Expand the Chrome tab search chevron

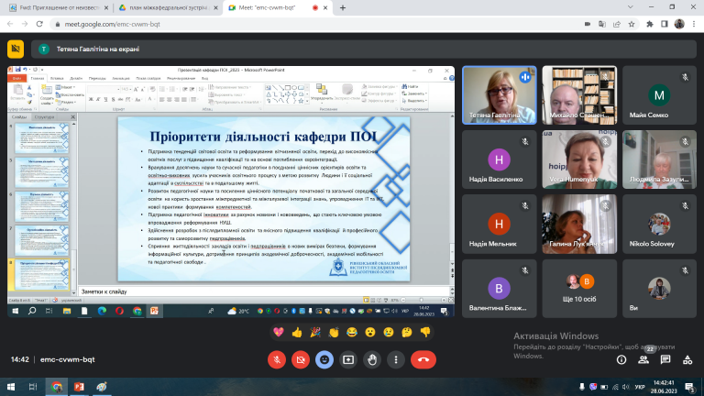[631, 7]
